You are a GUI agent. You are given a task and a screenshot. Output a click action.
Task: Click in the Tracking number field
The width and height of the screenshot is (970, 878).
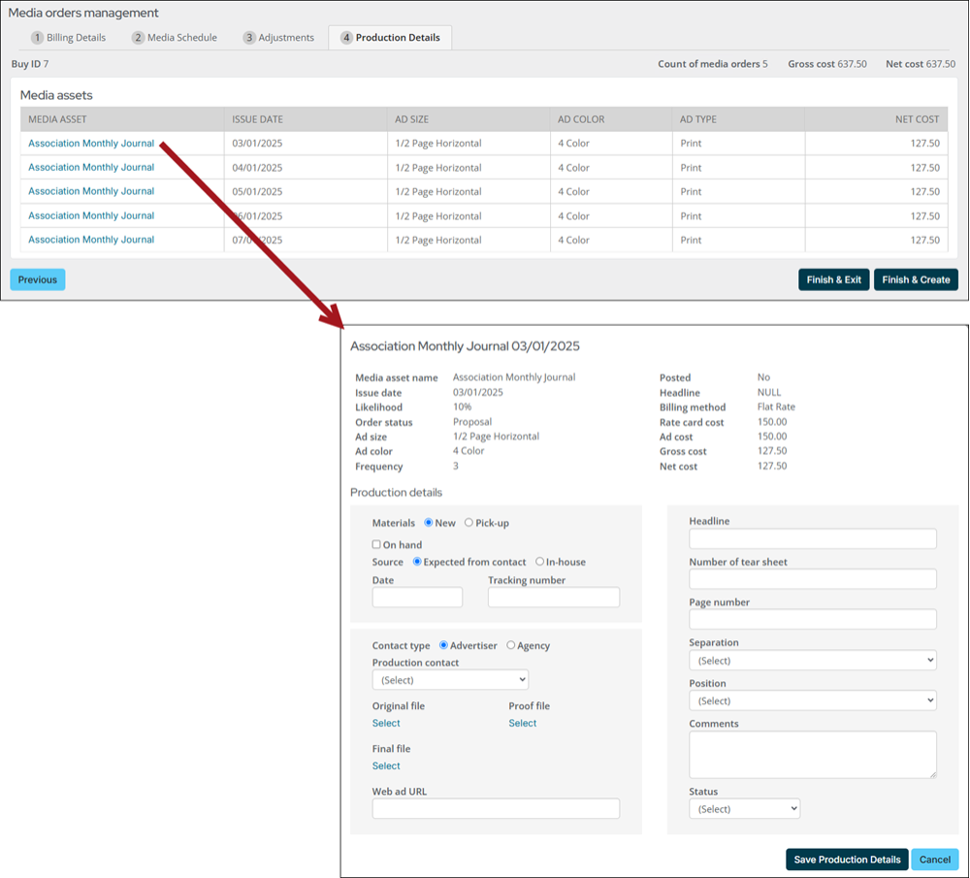click(553, 598)
